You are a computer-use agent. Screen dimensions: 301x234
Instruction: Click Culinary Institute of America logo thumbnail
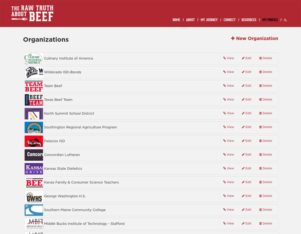[x=34, y=58]
